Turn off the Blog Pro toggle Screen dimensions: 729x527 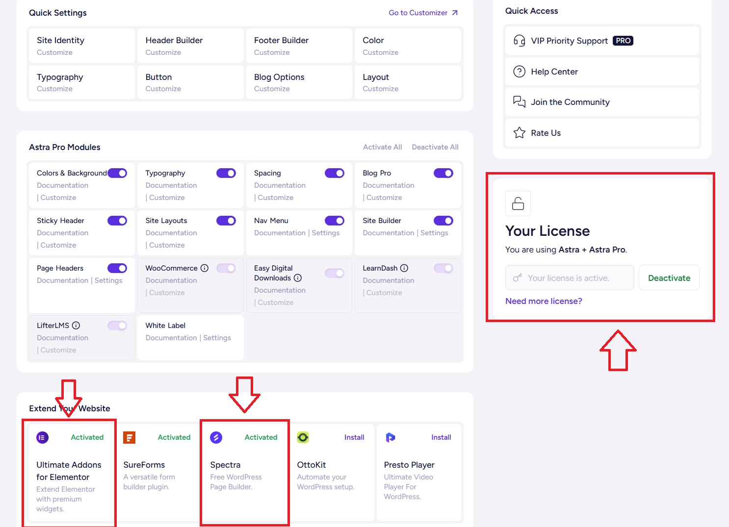[x=443, y=173]
